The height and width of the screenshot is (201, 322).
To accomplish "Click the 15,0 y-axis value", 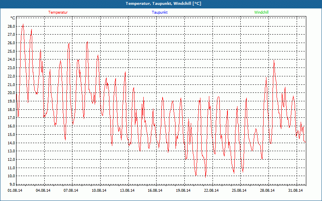I will click(x=12, y=134).
